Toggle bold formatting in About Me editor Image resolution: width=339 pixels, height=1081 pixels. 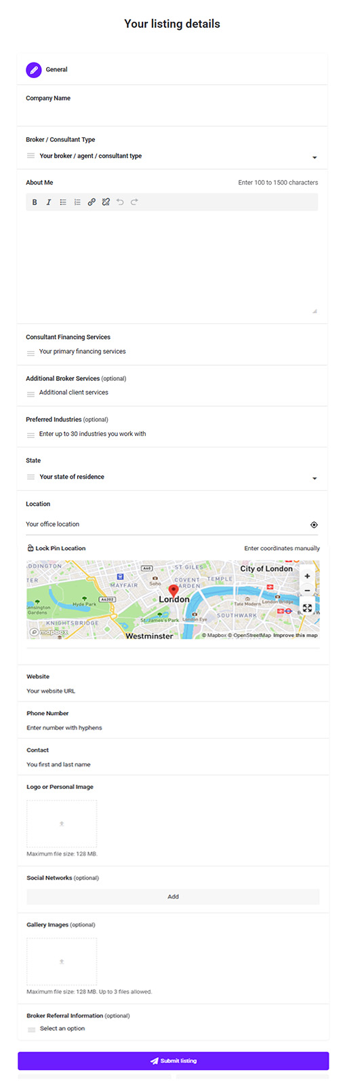[35, 202]
